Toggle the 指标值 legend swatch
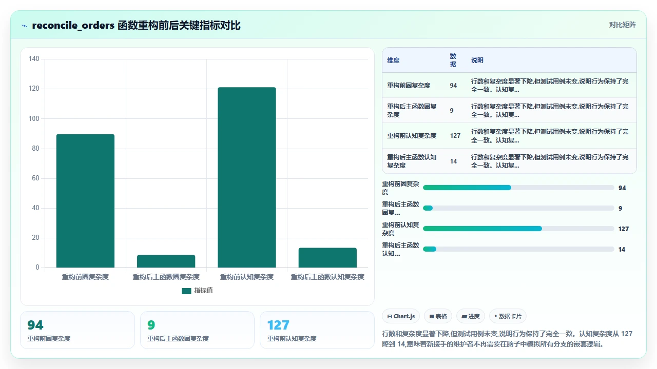This screenshot has height=369, width=657. point(186,291)
